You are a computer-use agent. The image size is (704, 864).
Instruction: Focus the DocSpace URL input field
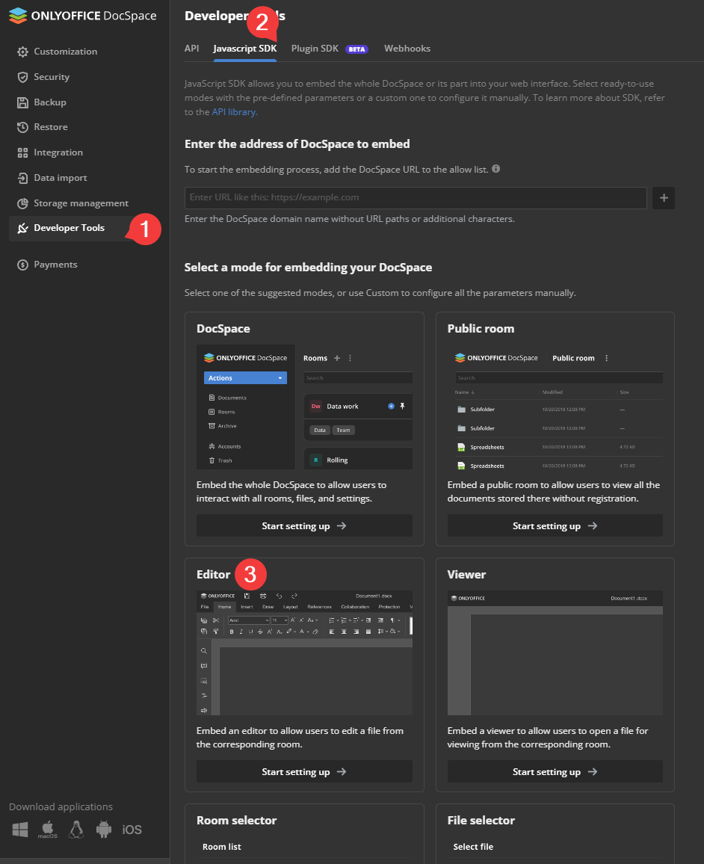[416, 198]
